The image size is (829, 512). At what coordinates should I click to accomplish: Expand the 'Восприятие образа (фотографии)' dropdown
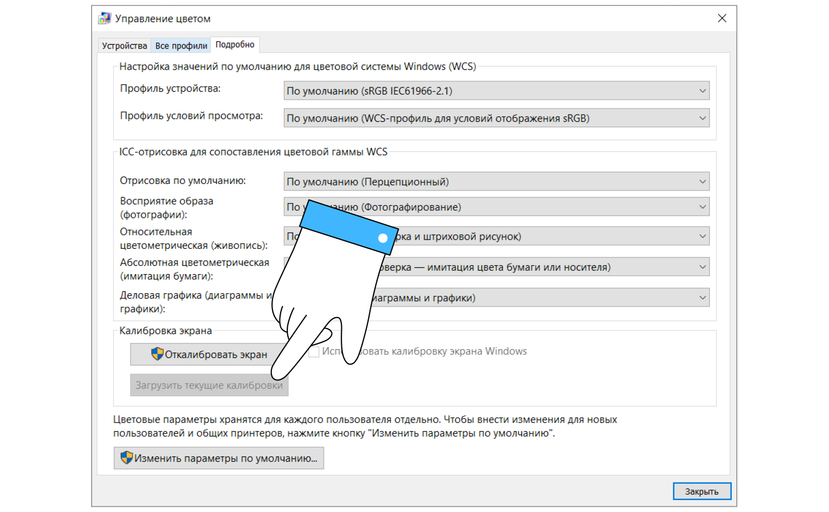546,207
